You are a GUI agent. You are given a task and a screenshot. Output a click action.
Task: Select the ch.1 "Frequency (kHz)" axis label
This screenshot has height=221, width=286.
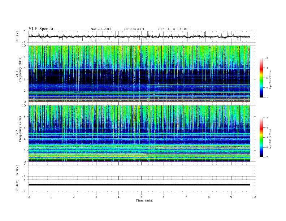point(20,69)
